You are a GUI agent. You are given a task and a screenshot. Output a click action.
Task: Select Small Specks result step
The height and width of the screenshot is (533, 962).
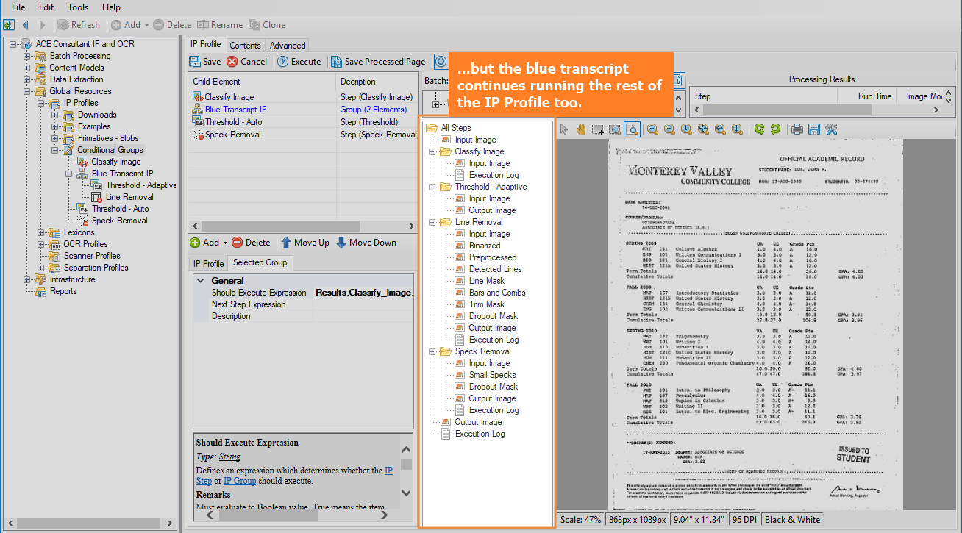tap(492, 375)
